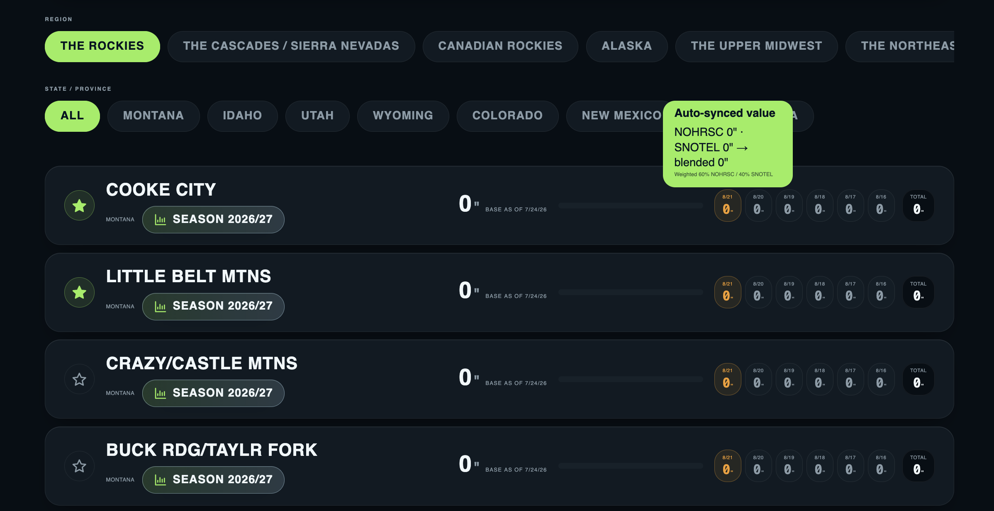Click the chart icon in Cooke City's season badge

tap(160, 220)
